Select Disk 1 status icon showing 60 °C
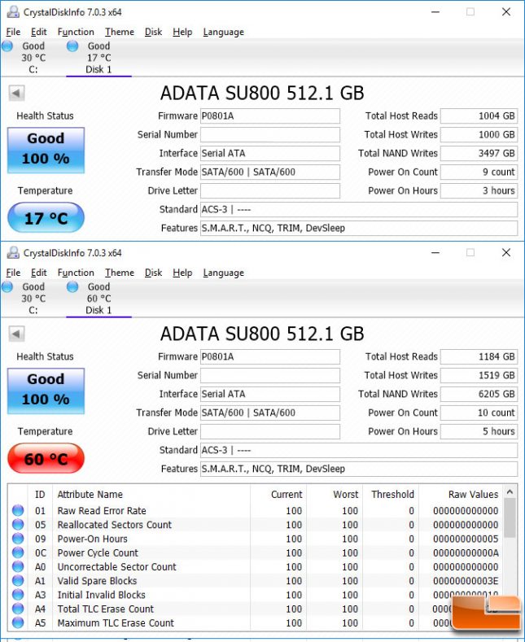 point(72,287)
